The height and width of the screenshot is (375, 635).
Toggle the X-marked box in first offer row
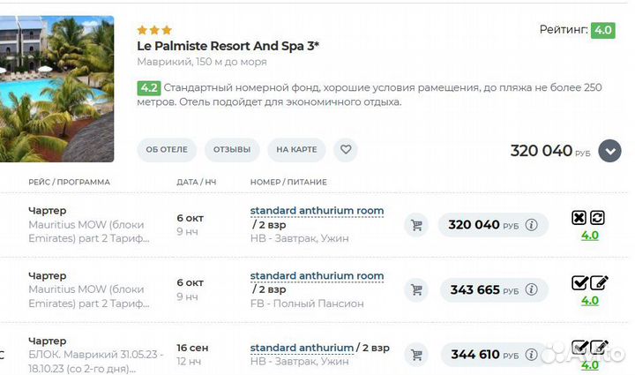click(x=579, y=217)
